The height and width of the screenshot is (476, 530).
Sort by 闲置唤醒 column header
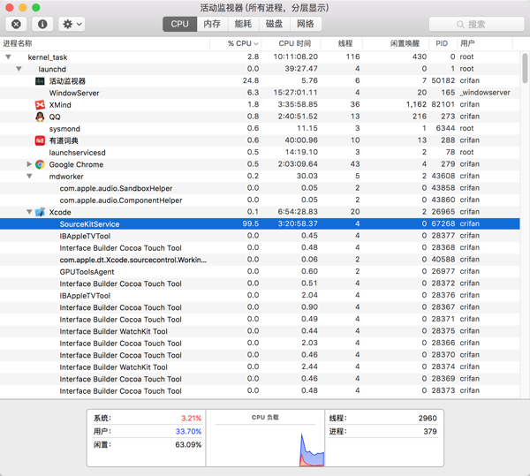click(x=396, y=43)
